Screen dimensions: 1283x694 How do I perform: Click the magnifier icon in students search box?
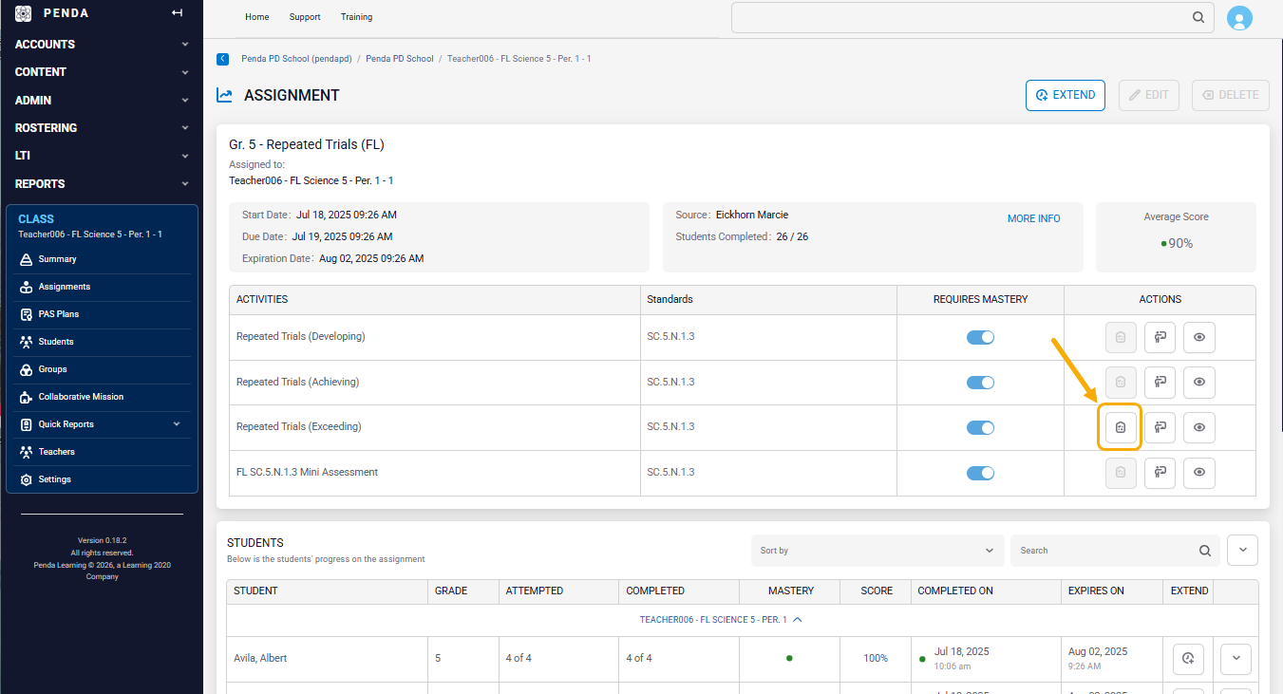click(1205, 551)
